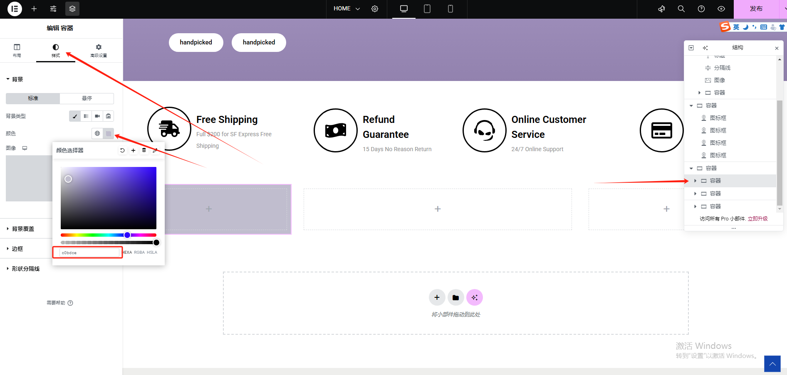787x375 pixels.
Task: Expand the 背景覆盖 section
Action: [x=23, y=229]
